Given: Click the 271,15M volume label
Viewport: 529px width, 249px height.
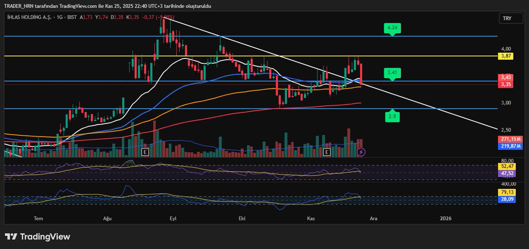Looking at the screenshot, I should tap(510, 139).
